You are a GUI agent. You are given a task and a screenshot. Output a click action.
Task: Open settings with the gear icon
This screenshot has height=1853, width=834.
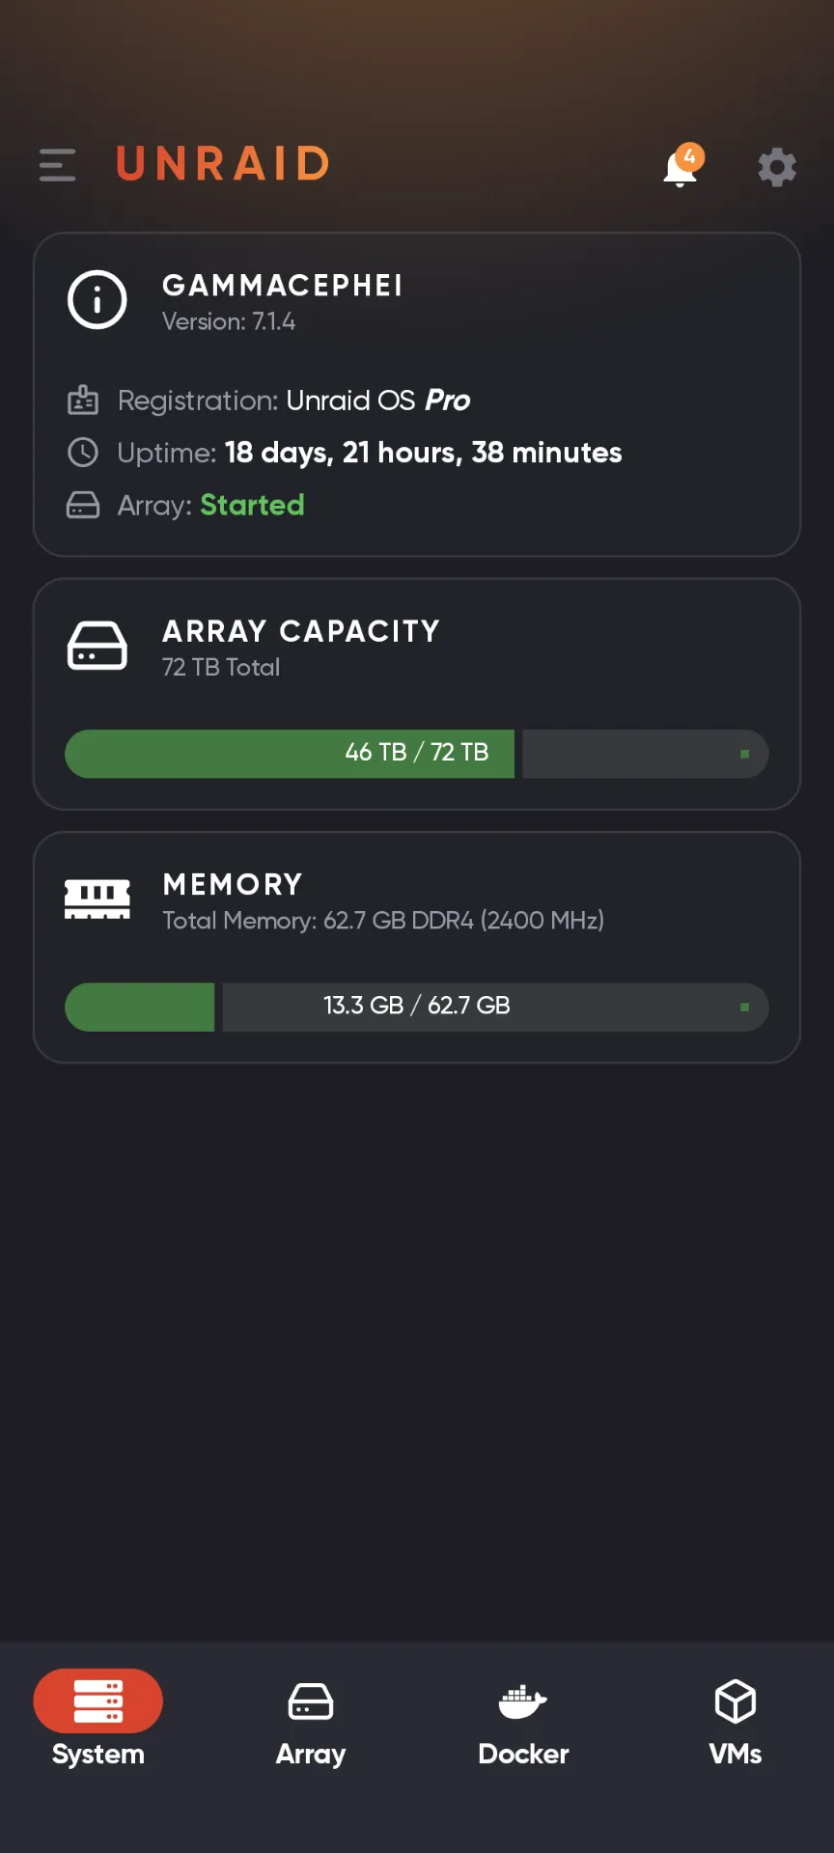point(777,167)
